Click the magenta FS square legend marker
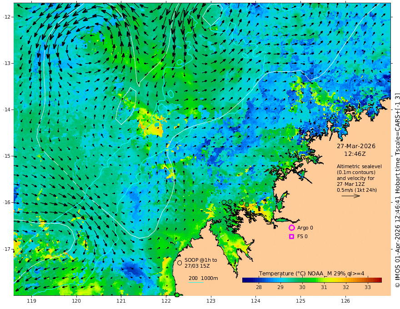This screenshot has height=309, width=400. click(x=291, y=236)
